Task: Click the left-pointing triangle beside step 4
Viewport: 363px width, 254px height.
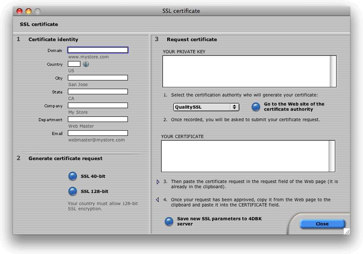Action: pos(157,199)
